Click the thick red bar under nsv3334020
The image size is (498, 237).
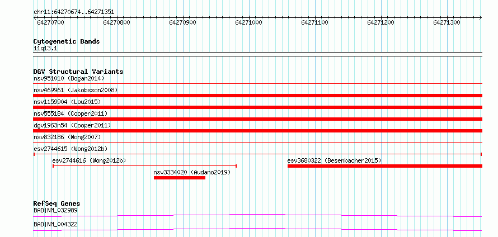pyautogui.click(x=180, y=178)
